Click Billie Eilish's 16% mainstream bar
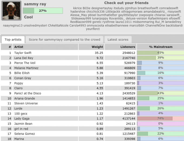Image resolution: width=184 pixels, height=141 pixels. pos(160,73)
